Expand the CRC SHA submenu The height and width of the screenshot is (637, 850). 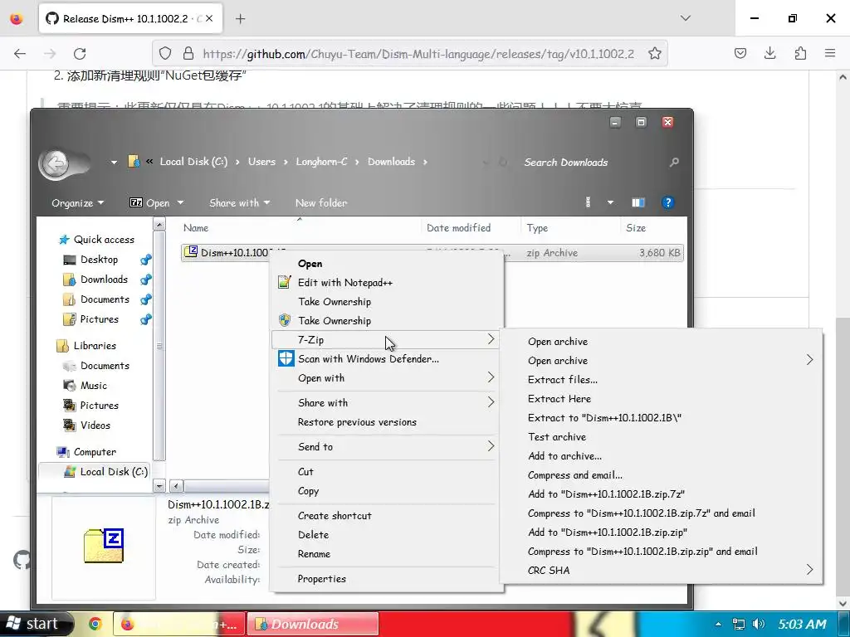click(x=662, y=571)
